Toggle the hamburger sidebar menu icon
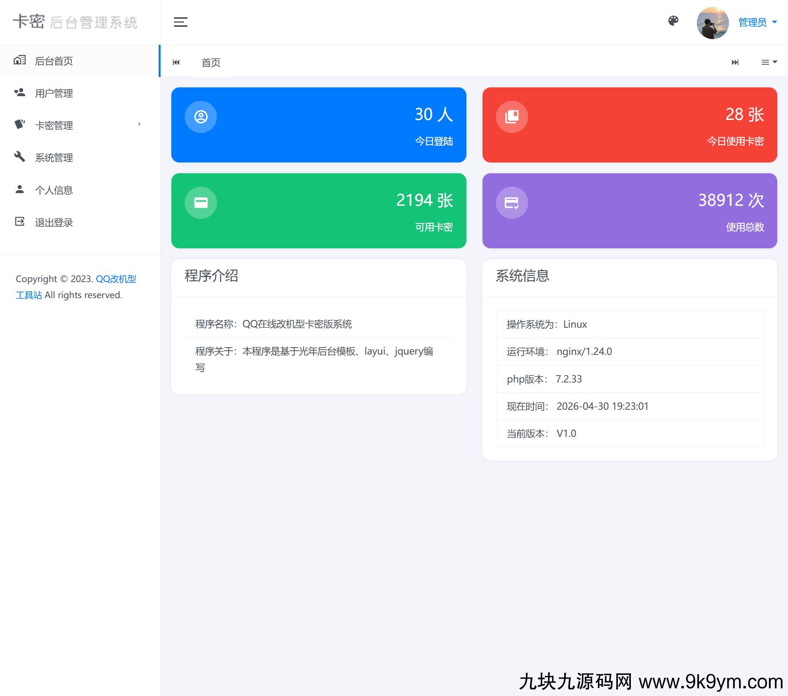Image resolution: width=788 pixels, height=696 pixels. pyautogui.click(x=181, y=22)
